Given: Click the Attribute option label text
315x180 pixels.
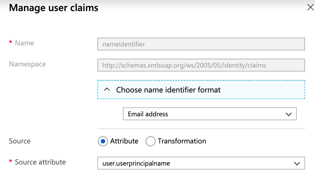Looking at the screenshot, I should click(124, 141).
